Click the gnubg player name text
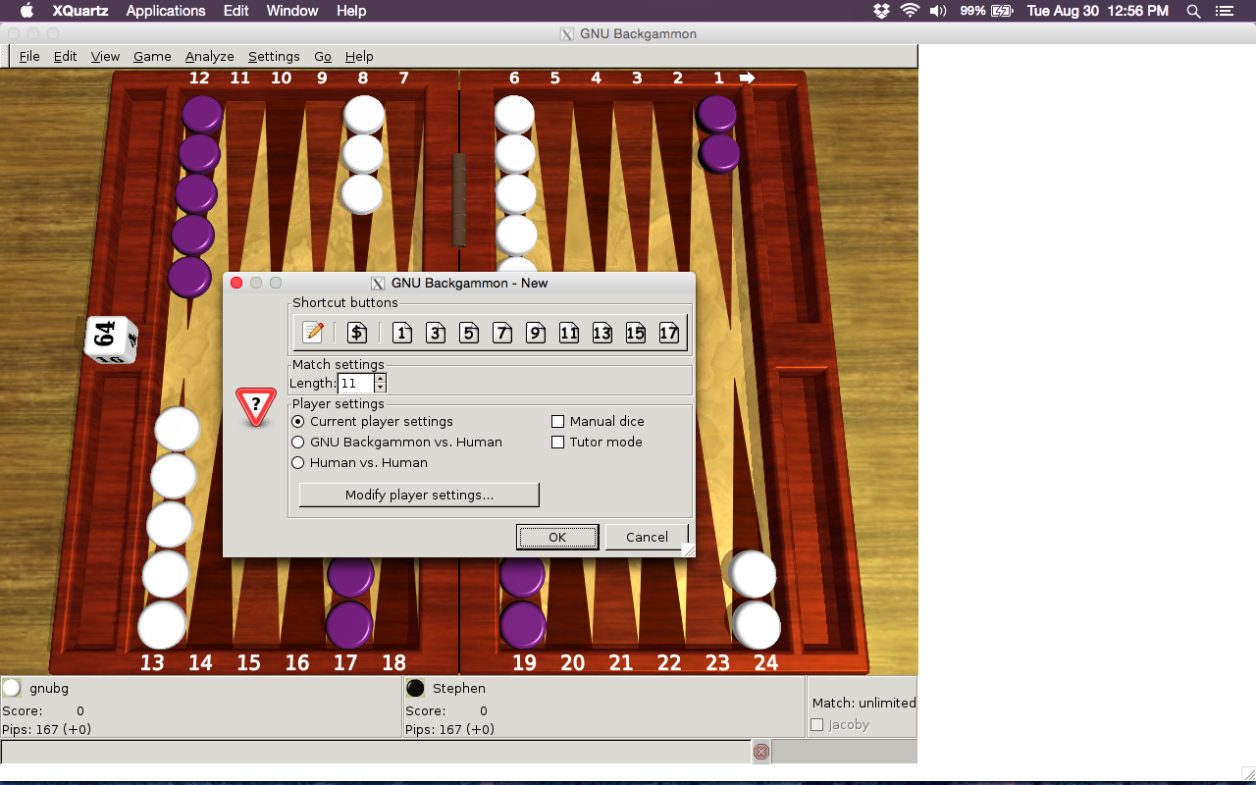 pos(49,689)
